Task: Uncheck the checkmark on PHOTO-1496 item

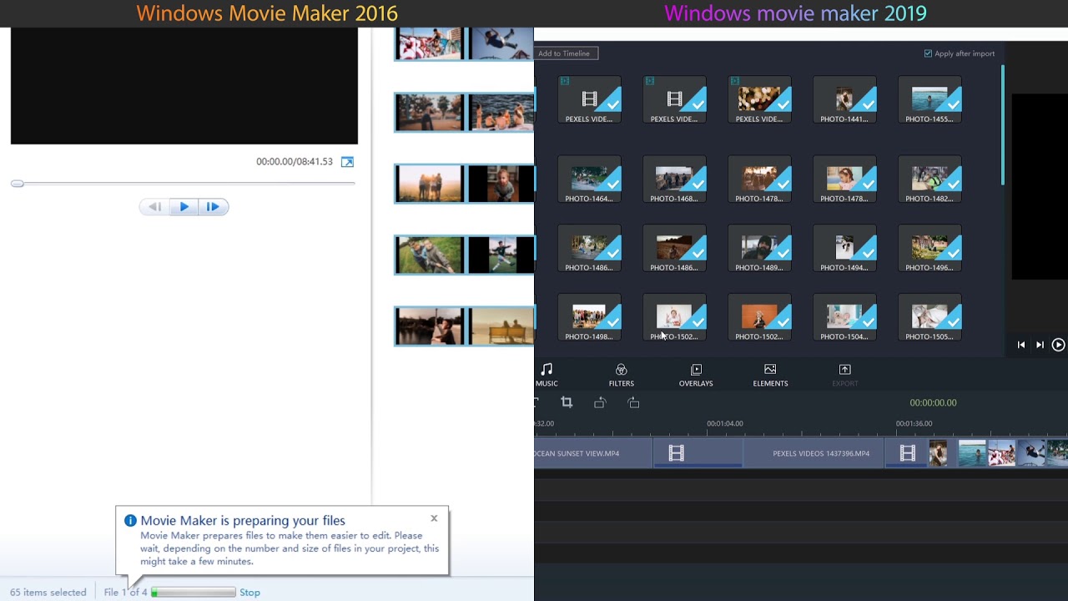Action: [x=952, y=251]
